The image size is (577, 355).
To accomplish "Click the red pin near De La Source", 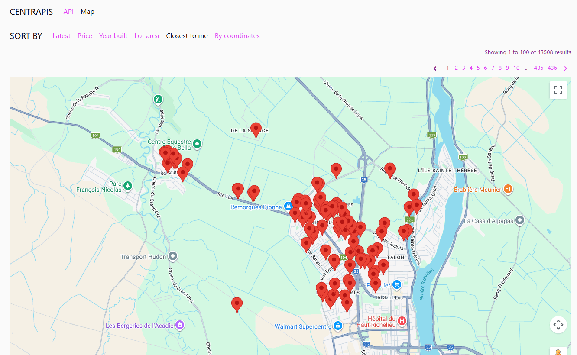I will click(x=256, y=129).
